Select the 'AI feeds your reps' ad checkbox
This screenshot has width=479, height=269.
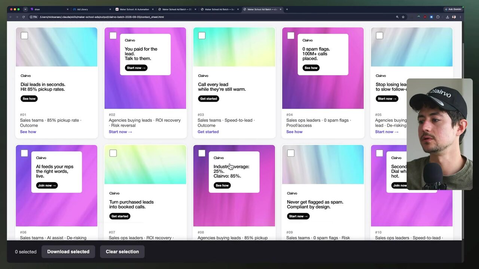point(24,153)
